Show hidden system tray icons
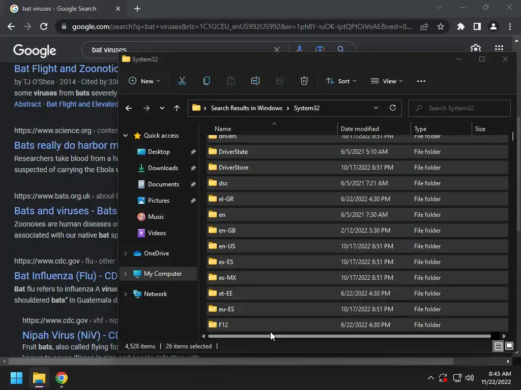The height and width of the screenshot is (390, 521). pyautogui.click(x=430, y=378)
